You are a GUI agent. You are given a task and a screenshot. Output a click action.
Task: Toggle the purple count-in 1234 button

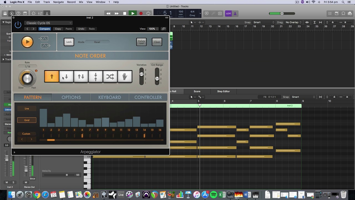coord(228,13)
